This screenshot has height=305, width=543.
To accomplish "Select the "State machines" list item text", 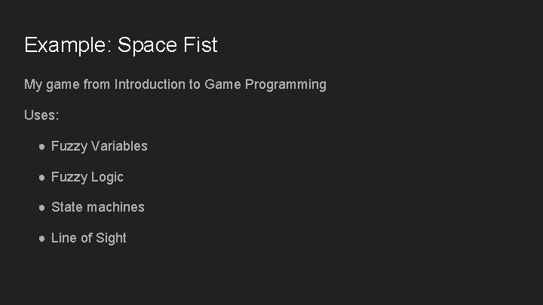I will [97, 207].
